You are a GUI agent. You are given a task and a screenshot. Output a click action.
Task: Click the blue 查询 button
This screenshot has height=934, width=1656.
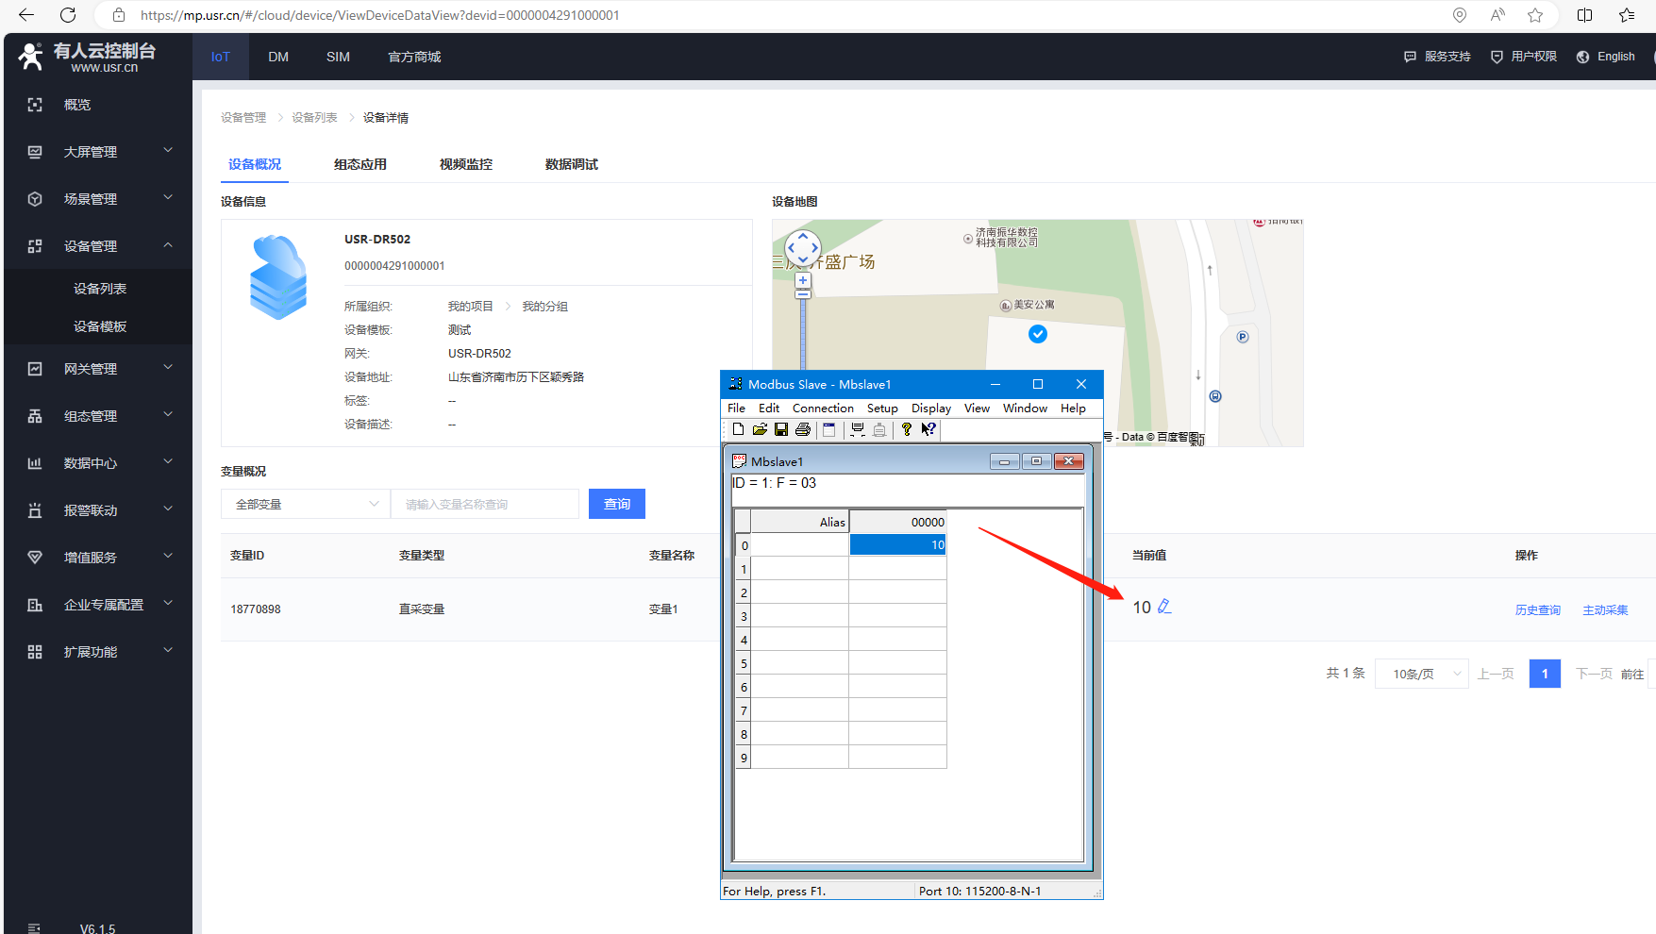617,504
